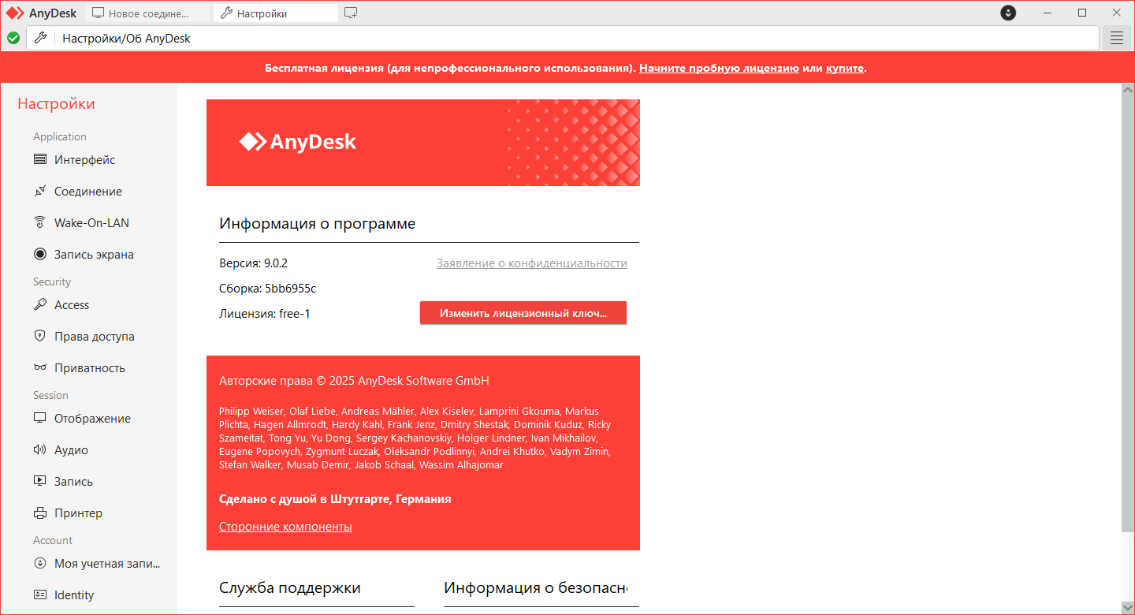Click the dark round download icon
This screenshot has width=1135, height=615.
point(1008,13)
